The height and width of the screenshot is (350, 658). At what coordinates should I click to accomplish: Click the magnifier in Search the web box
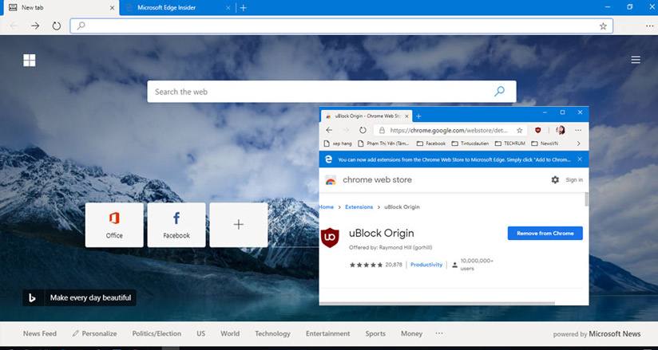coord(499,92)
